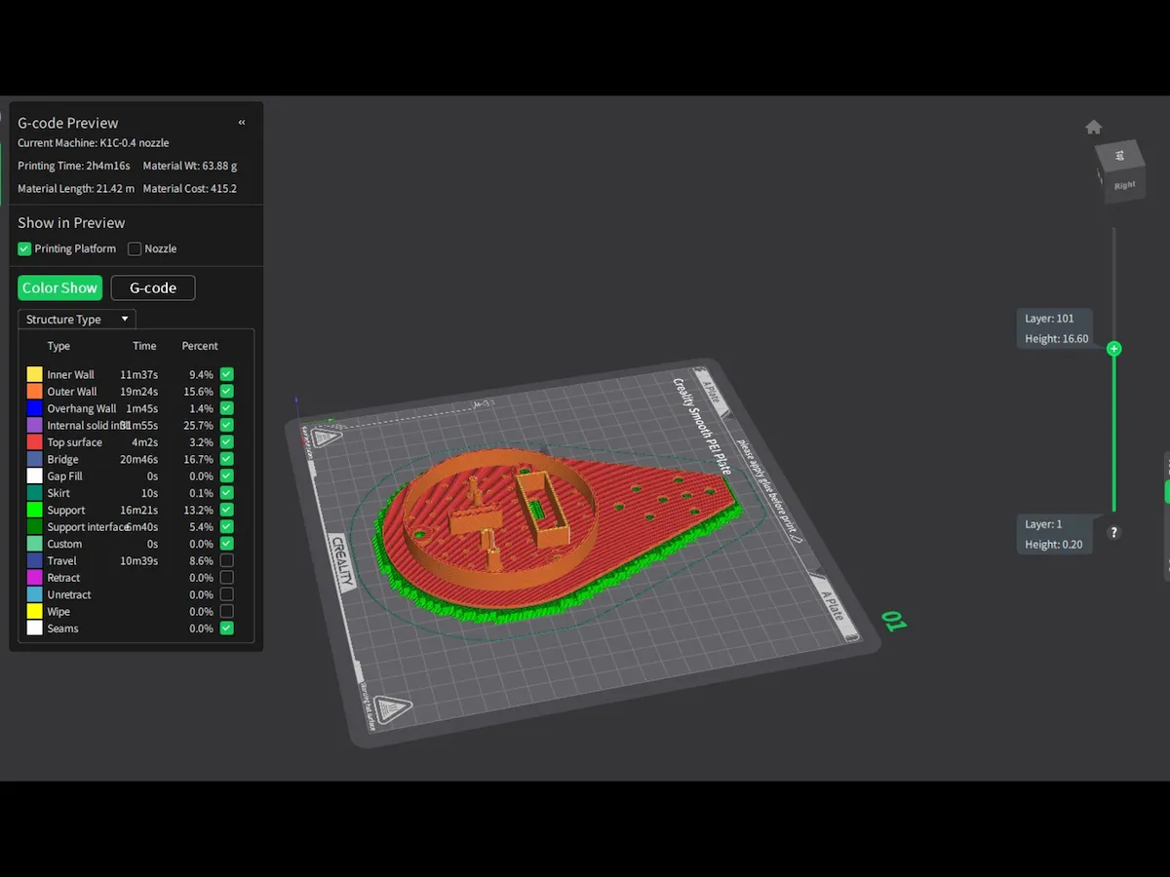Enable Travel moves visibility checkbox
The width and height of the screenshot is (1170, 877).
pyautogui.click(x=226, y=560)
